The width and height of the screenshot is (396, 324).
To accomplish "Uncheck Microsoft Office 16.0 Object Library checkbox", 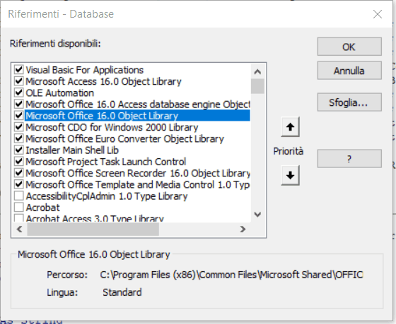I will tap(19, 116).
